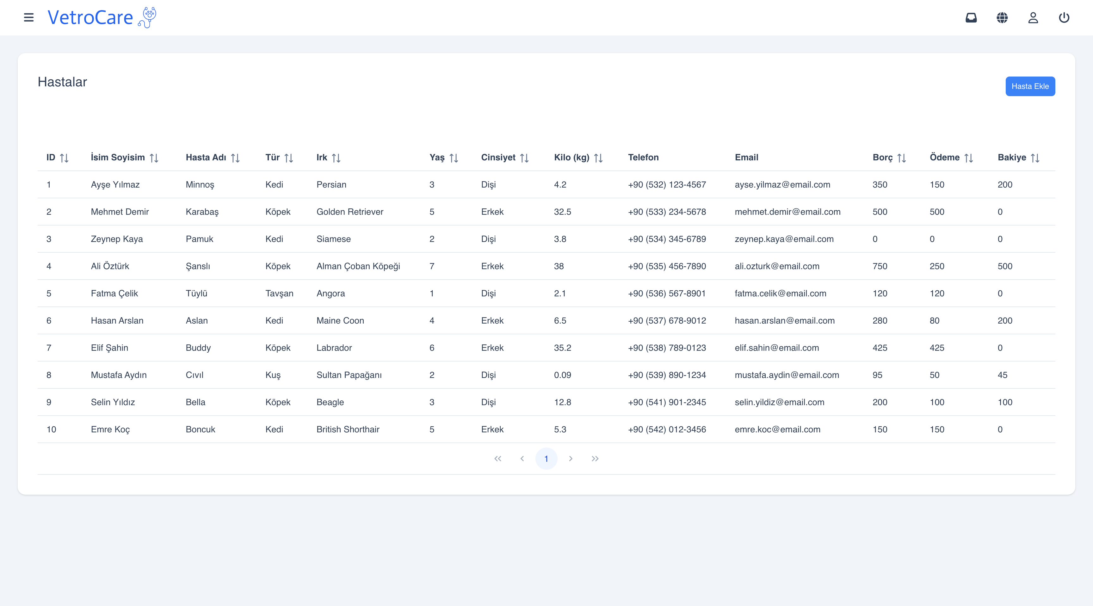This screenshot has height=606, width=1093.
Task: Click Mehmet Demir patient row
Action: pyautogui.click(x=120, y=212)
